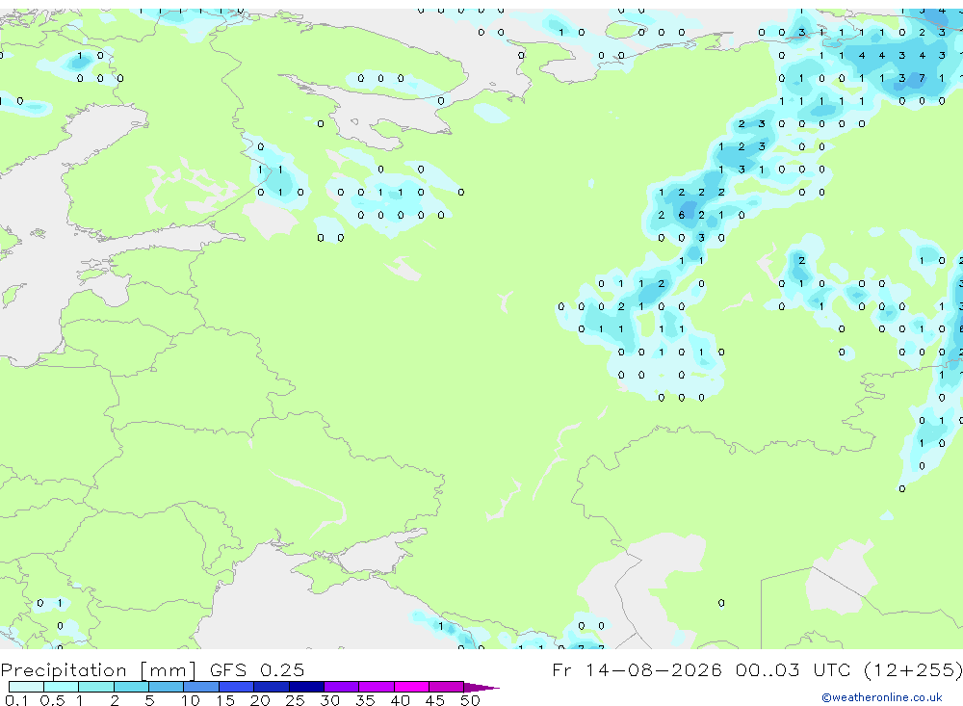
Task: Select the legend label 30
Action: click(330, 700)
